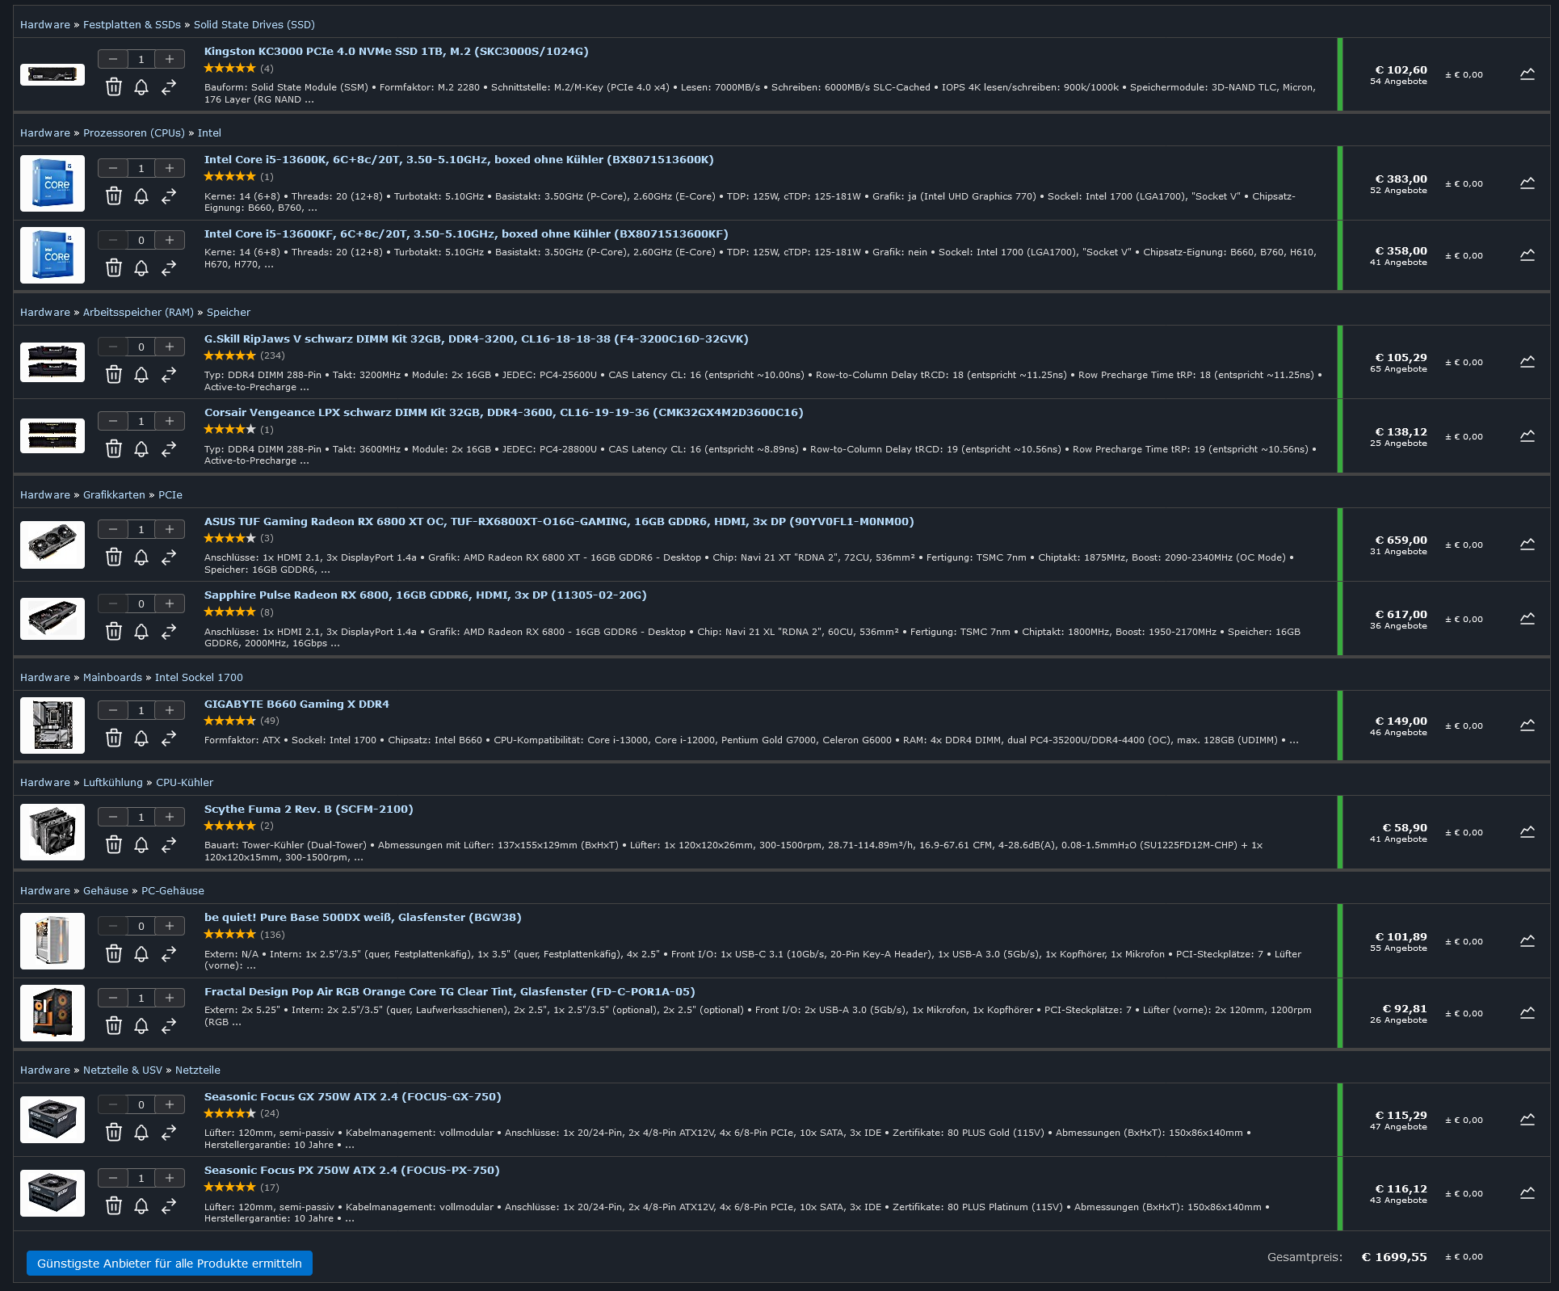Reduce Kingston KC3000 quantity by one
Screen dimensions: 1559x1291
pyautogui.click(x=113, y=59)
